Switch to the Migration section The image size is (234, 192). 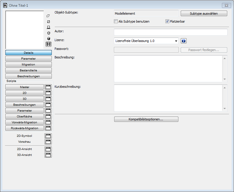click(29, 65)
